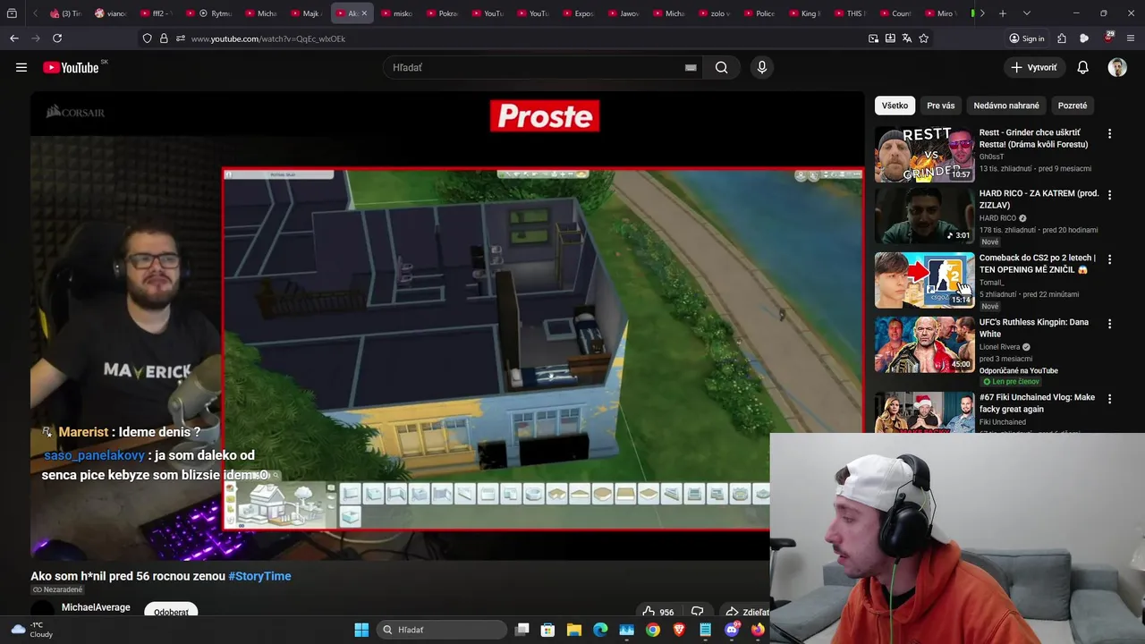The image size is (1145, 644).
Task: Reload the page with browser refresh icon
Action: click(x=57, y=38)
